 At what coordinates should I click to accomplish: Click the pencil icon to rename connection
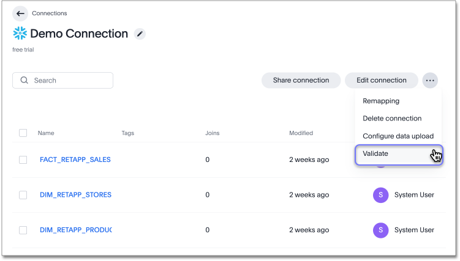click(140, 34)
